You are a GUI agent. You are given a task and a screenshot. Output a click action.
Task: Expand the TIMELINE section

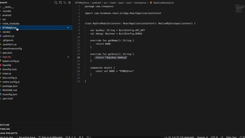[x=5, y=129]
